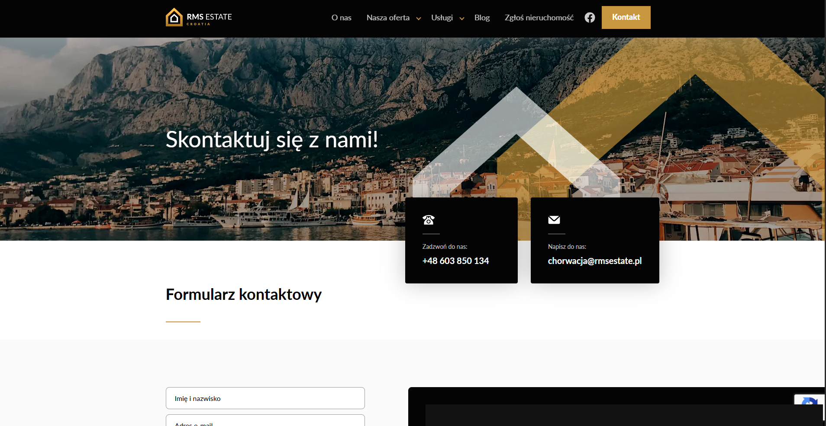Open the RMS Estate Facebook page
This screenshot has height=426, width=826.
tap(590, 17)
